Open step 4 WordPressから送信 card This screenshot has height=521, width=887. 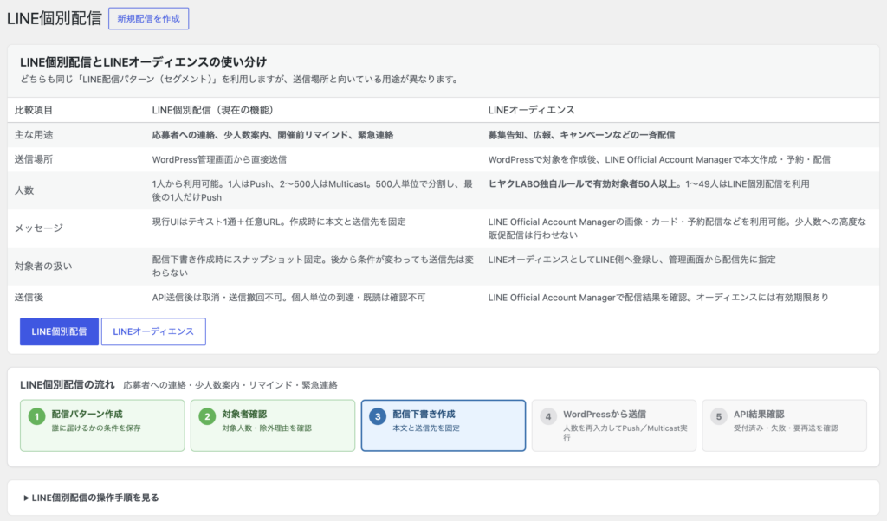(614, 426)
